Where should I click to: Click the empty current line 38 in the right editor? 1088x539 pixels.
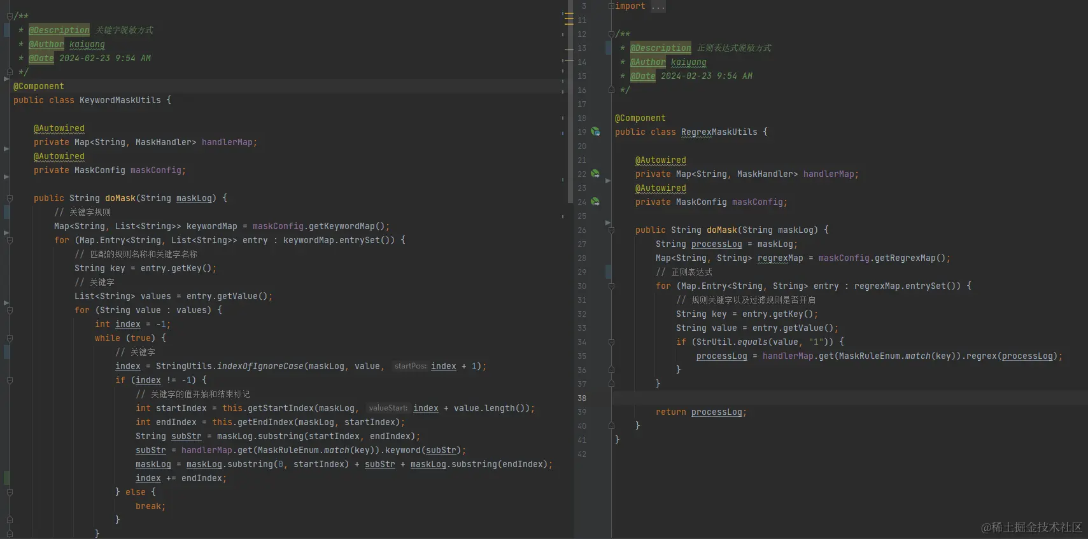coord(849,398)
